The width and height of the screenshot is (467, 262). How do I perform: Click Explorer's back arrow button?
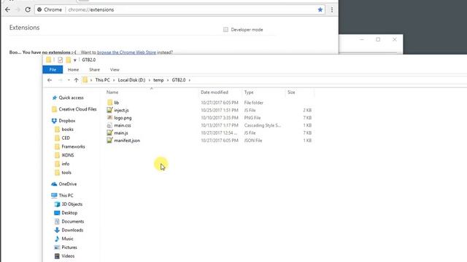[x=50, y=80]
